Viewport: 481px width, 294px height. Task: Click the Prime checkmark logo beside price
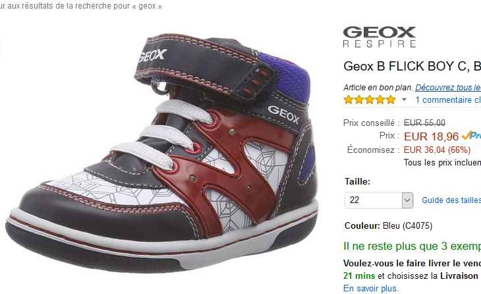tap(471, 135)
